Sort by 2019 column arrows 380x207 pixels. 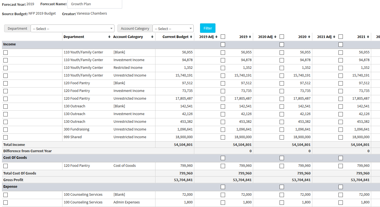(x=250, y=37)
